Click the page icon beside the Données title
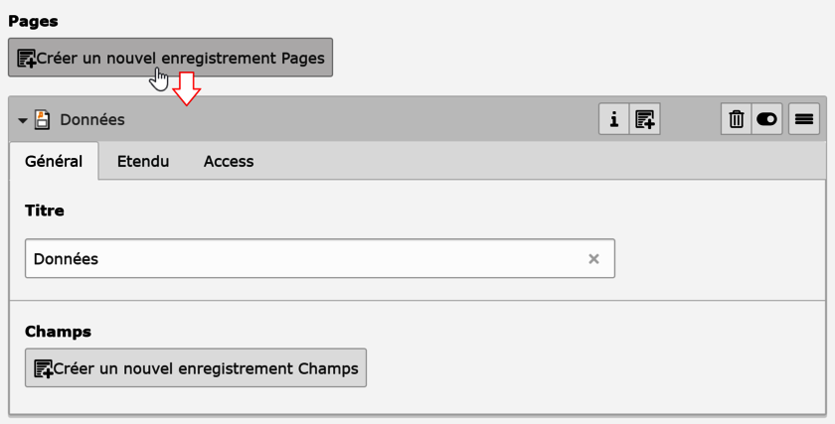835x424 pixels. (43, 120)
